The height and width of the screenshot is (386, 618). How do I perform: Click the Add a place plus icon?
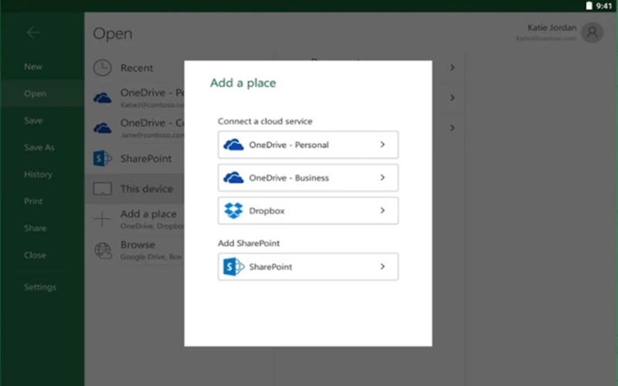pos(102,218)
